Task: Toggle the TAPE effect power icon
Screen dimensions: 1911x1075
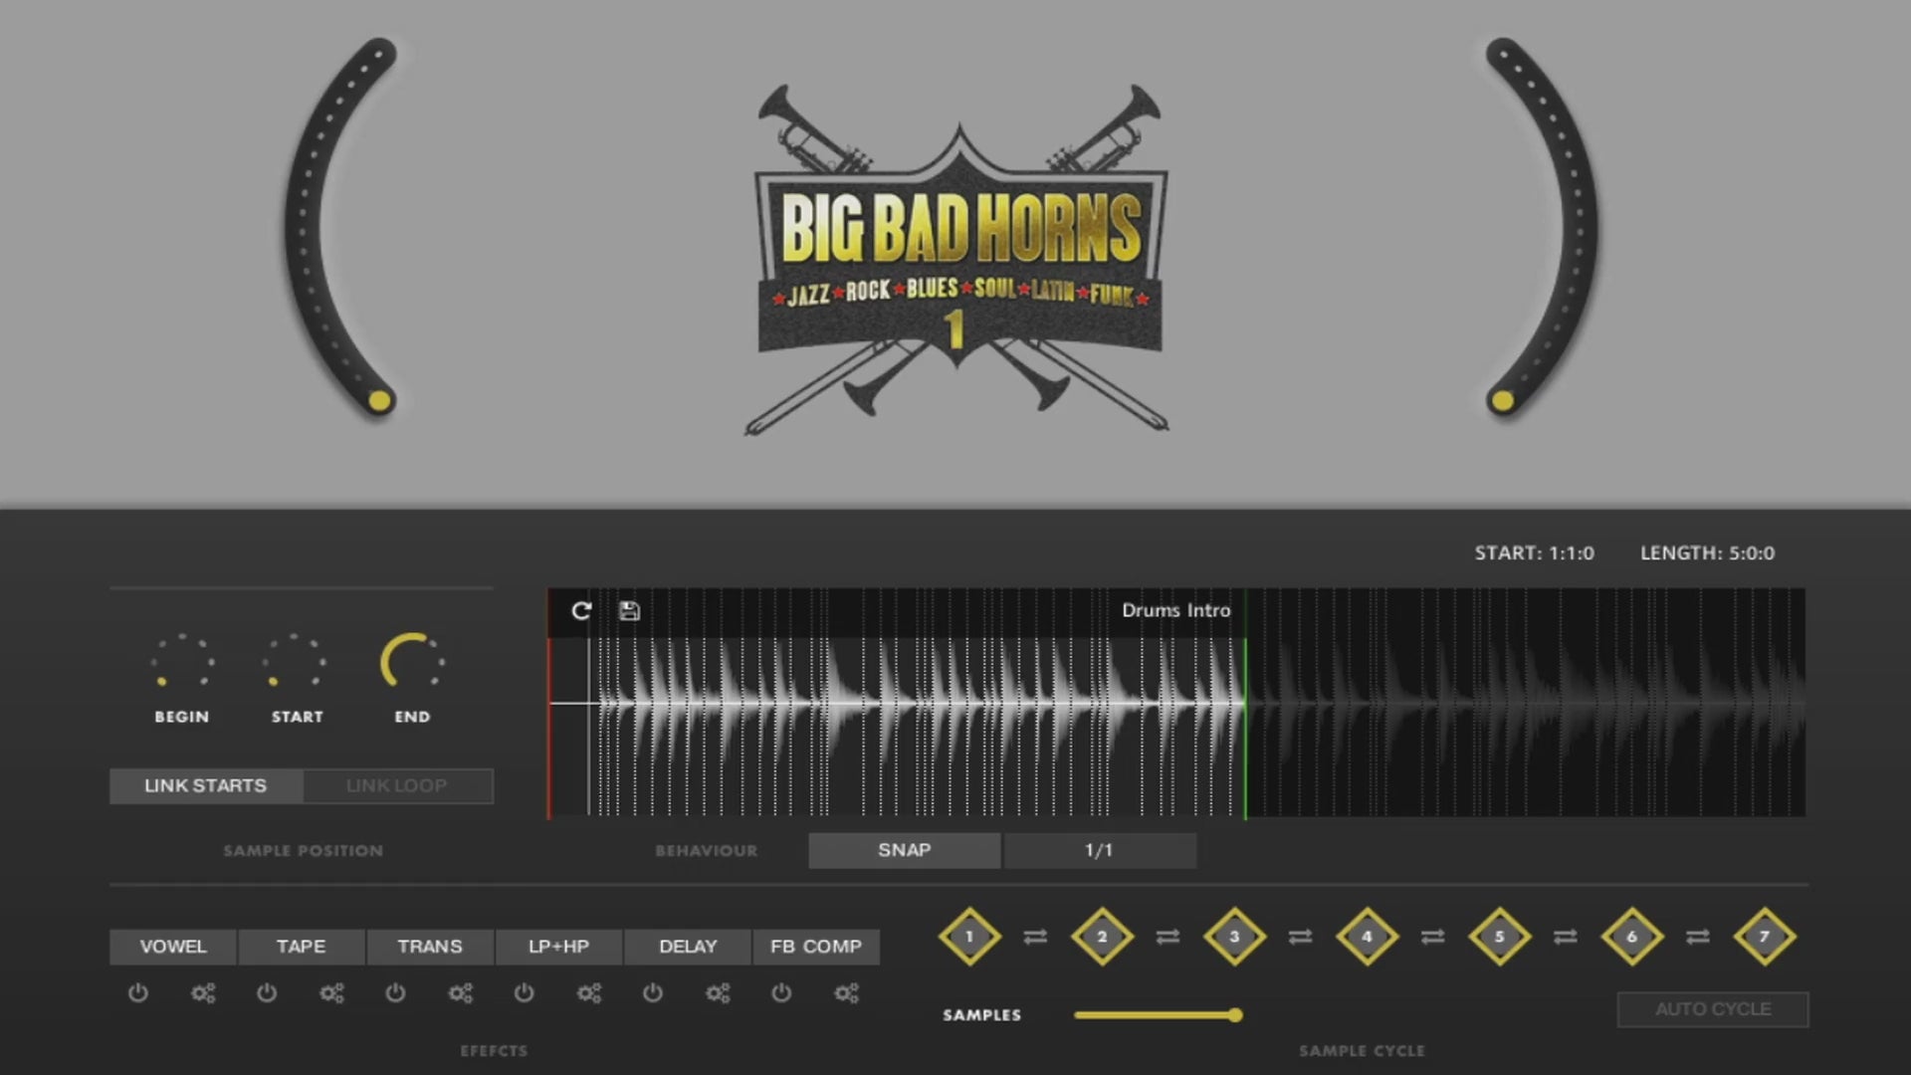Action: tap(267, 992)
